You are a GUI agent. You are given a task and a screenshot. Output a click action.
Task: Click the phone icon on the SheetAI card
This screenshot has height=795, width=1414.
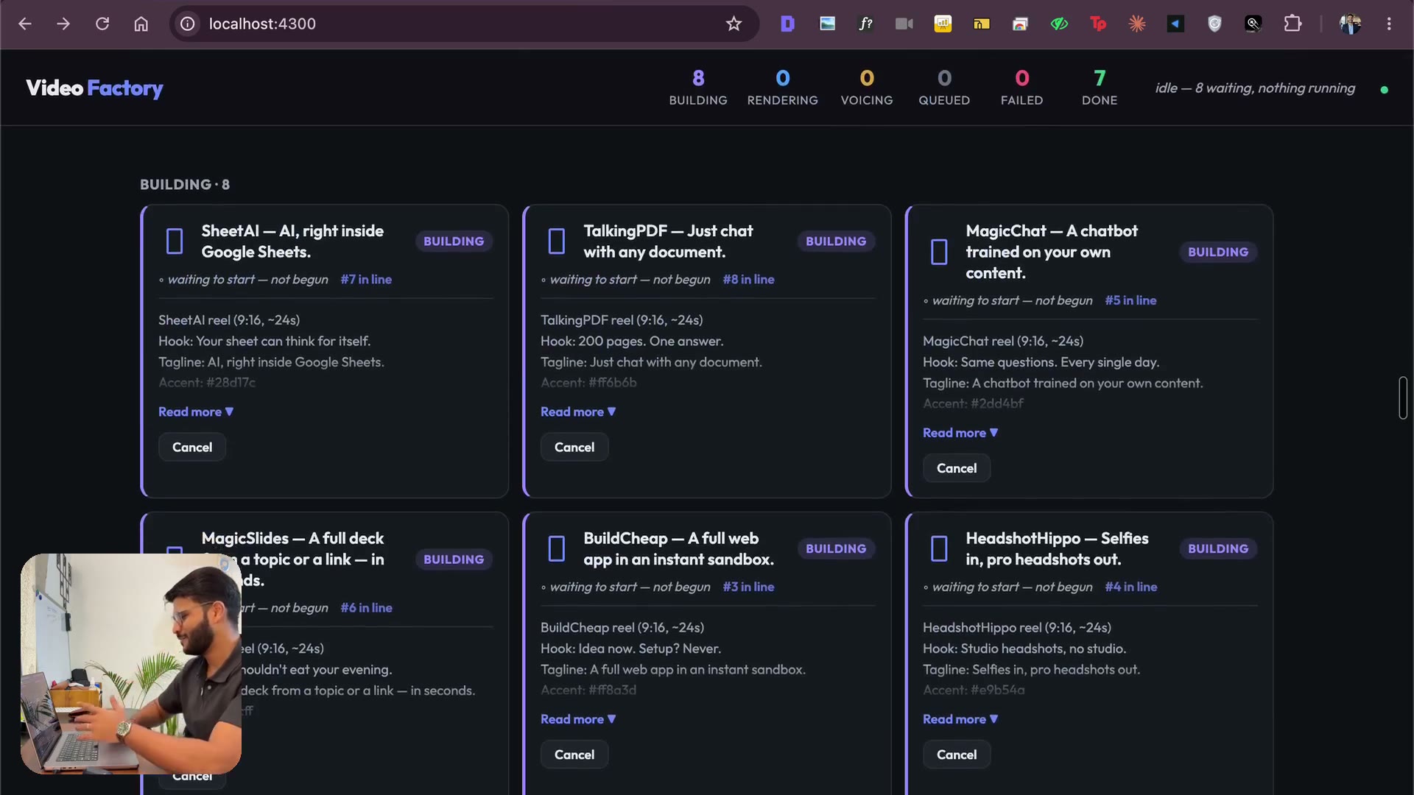tap(175, 241)
